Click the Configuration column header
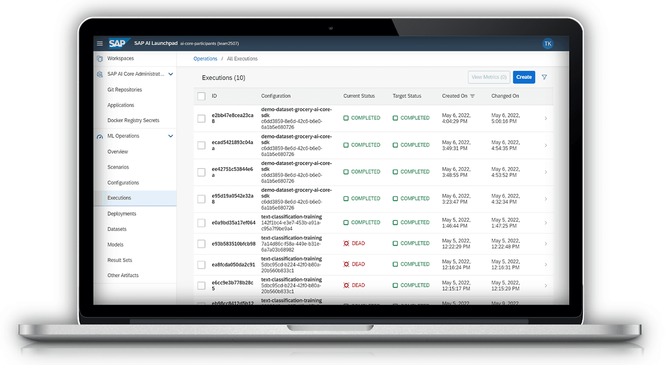Image resolution: width=665 pixels, height=365 pixels. [276, 96]
